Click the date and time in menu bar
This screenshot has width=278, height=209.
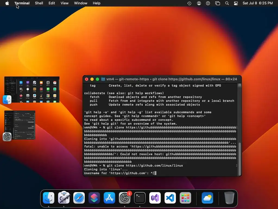click(258, 3)
